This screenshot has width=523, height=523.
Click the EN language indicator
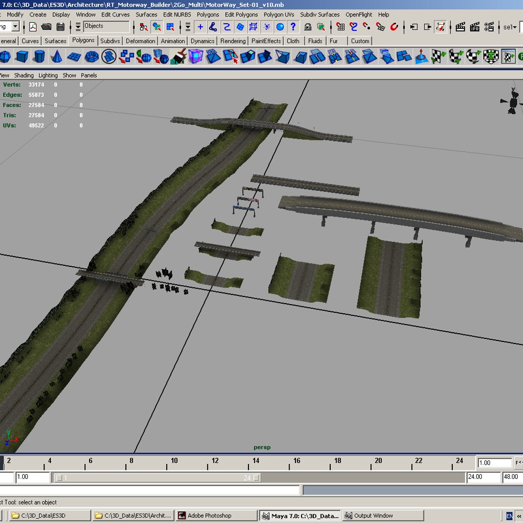(509, 516)
